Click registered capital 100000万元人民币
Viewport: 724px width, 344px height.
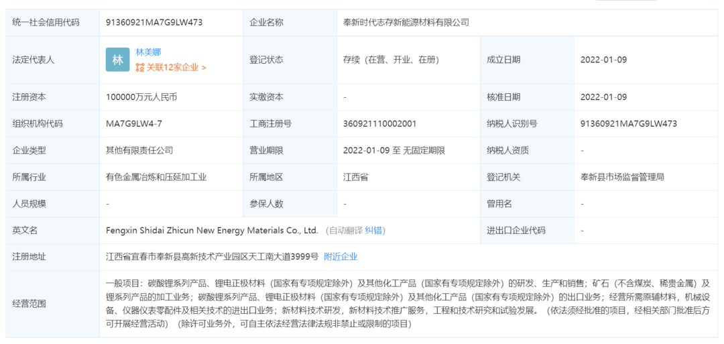pos(141,97)
